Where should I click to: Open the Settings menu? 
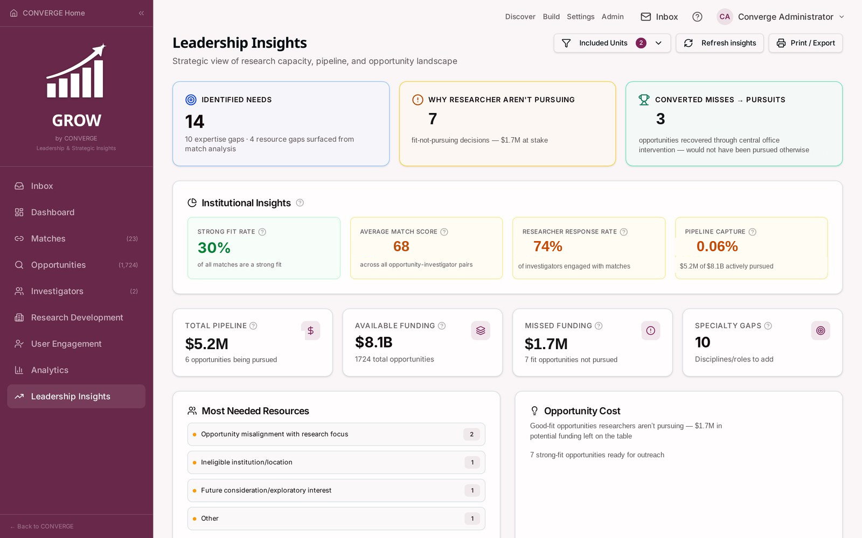[580, 17]
